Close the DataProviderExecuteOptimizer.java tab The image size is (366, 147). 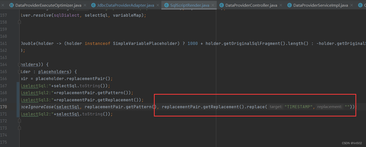(85, 5)
